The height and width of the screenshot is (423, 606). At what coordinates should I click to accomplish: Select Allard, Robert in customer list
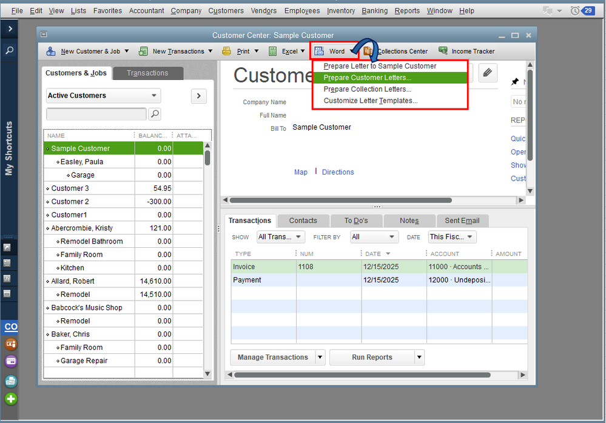123,281
